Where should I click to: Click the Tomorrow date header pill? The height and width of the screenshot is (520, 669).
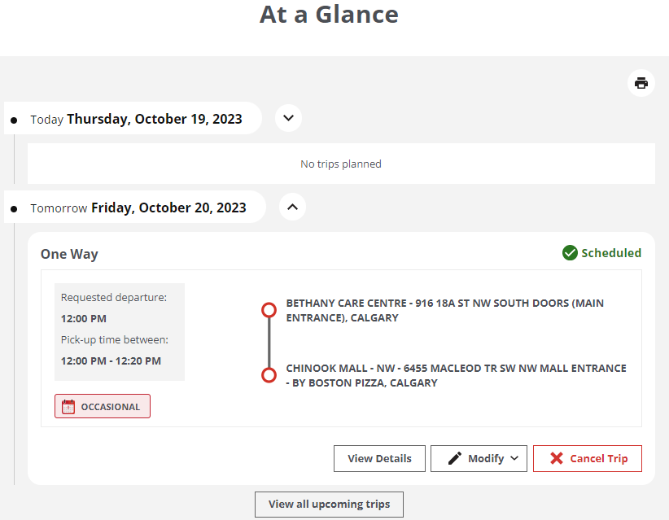134,207
